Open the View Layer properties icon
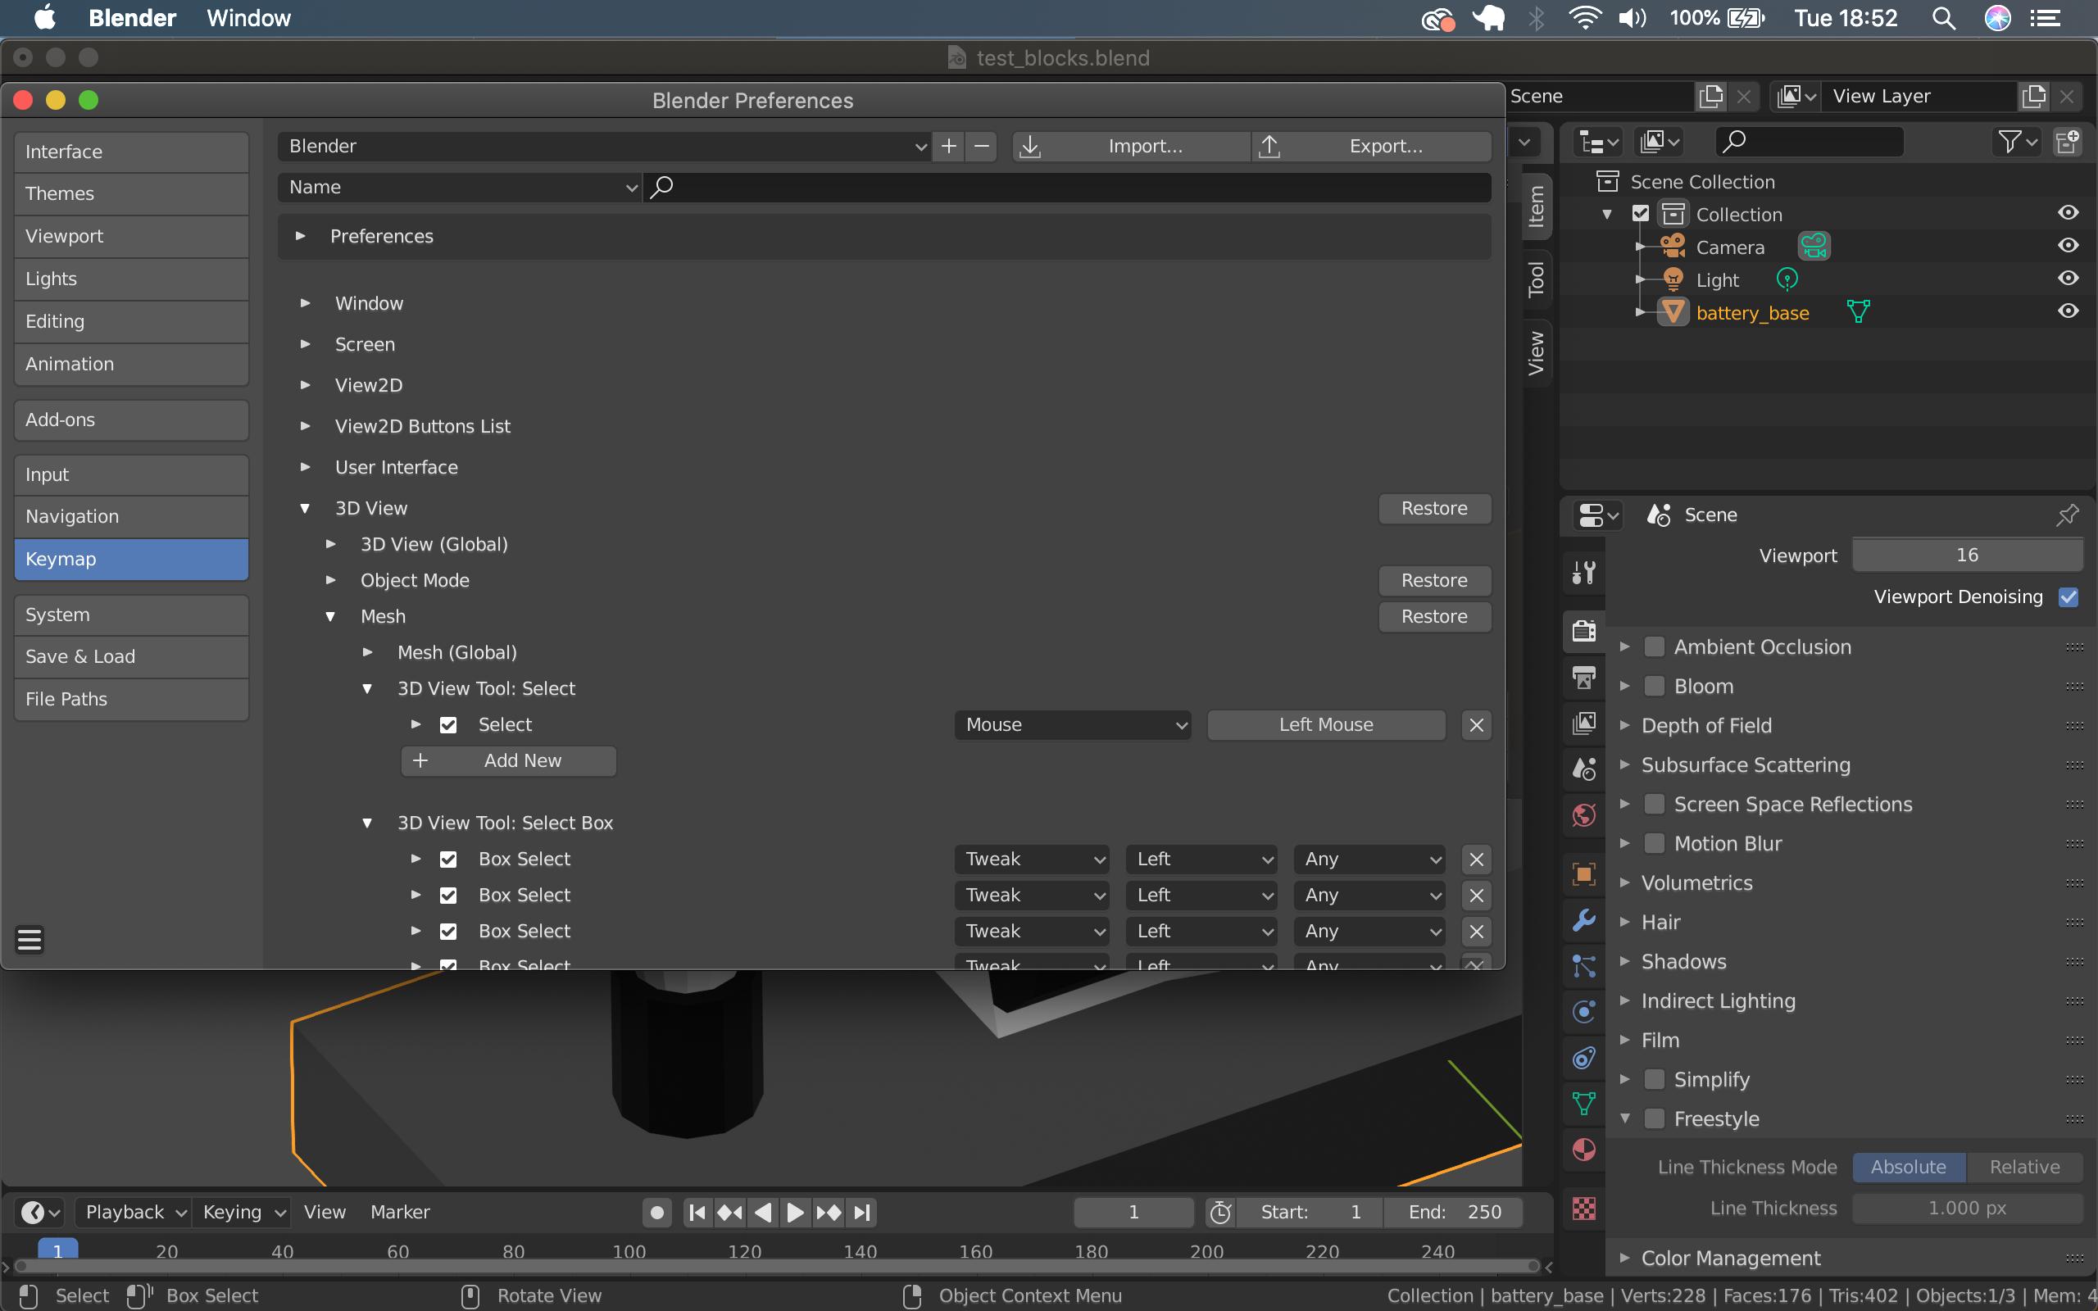The height and width of the screenshot is (1311, 2098). point(1584,724)
